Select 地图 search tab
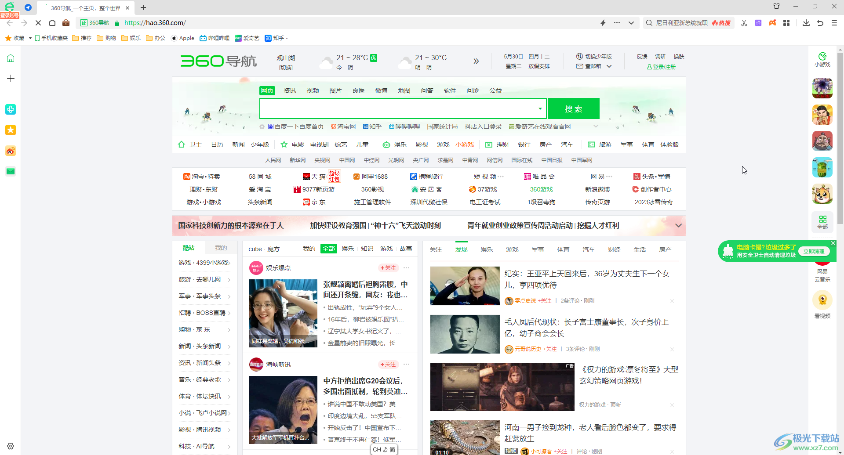This screenshot has height=455, width=844. 404,90
